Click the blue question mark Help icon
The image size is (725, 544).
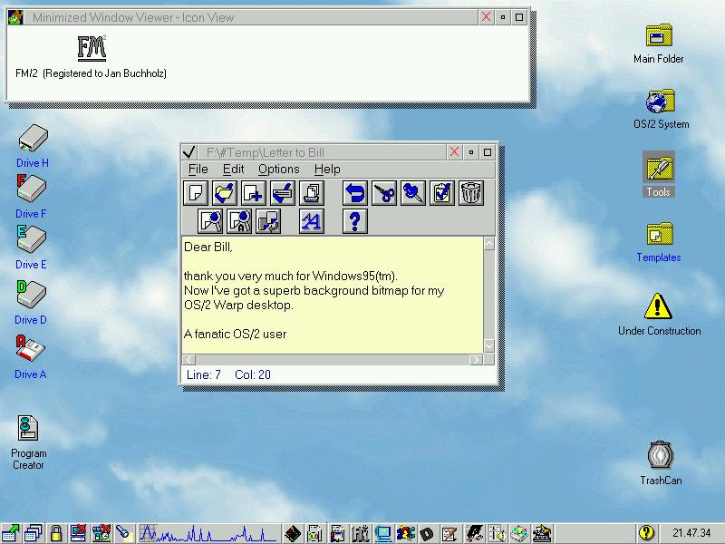coord(355,220)
